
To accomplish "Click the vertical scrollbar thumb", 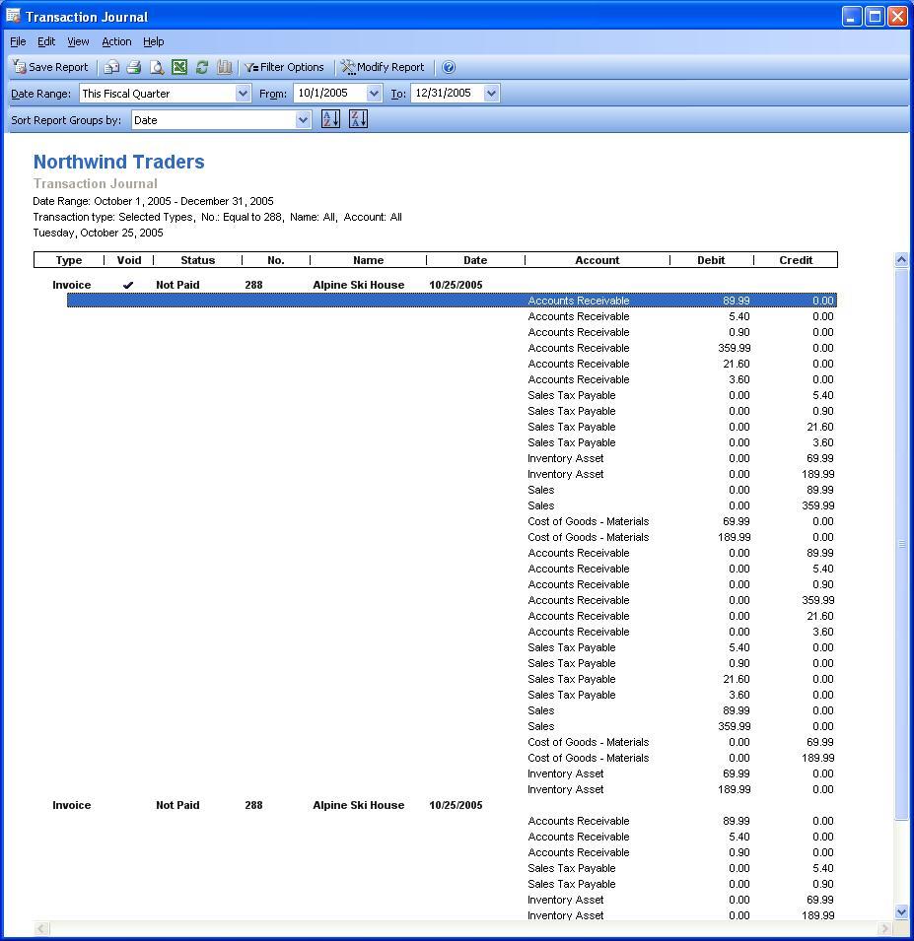I will tap(901, 544).
